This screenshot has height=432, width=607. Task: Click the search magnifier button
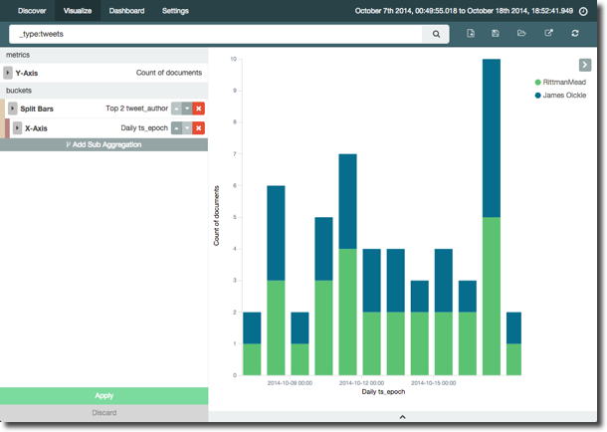pyautogui.click(x=436, y=34)
